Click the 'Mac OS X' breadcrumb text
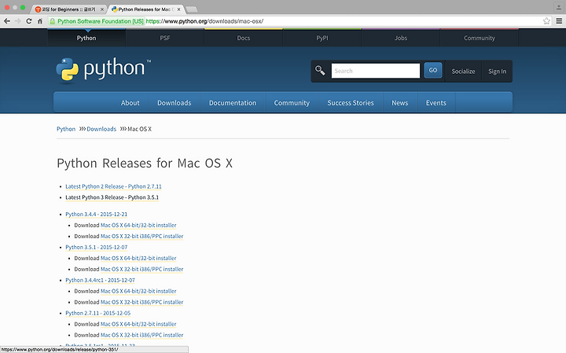Screen dimensions: 566x353 click(x=140, y=129)
